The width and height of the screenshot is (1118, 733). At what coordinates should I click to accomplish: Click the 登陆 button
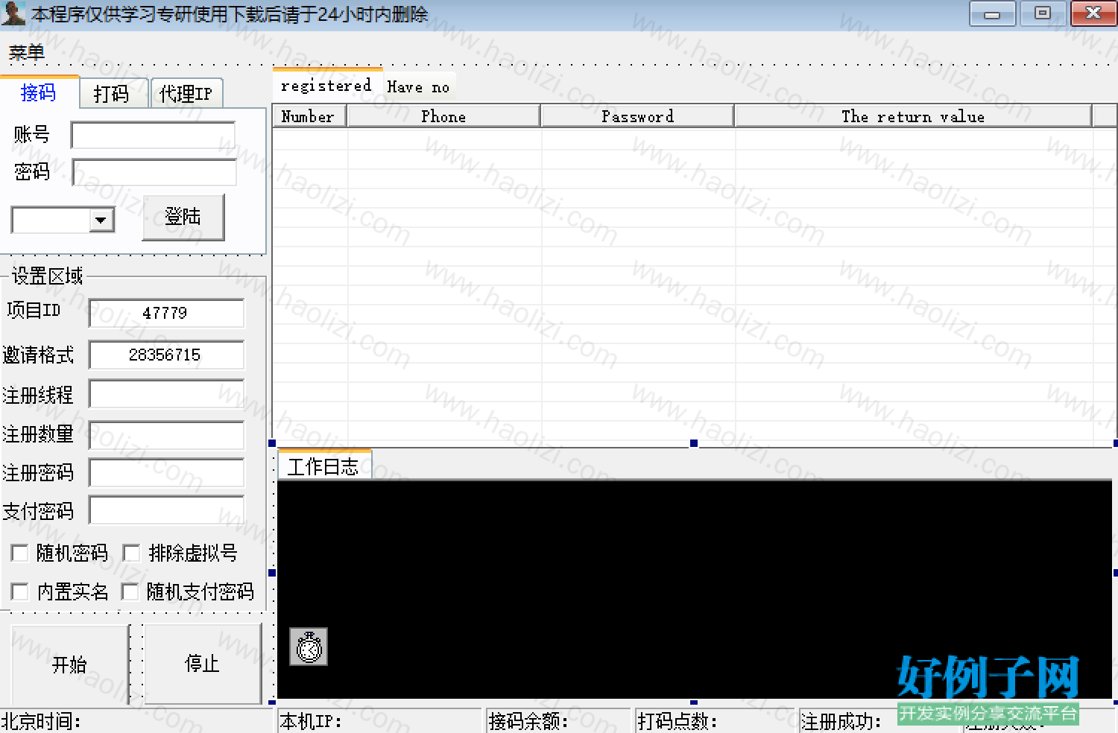183,217
